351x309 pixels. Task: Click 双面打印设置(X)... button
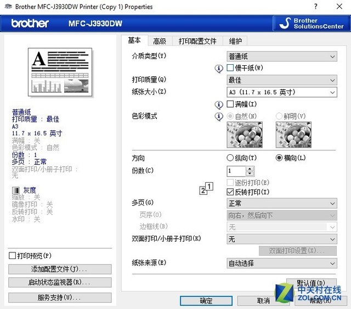(x=298, y=251)
